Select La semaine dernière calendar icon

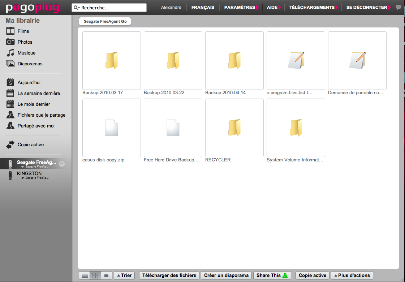point(10,93)
